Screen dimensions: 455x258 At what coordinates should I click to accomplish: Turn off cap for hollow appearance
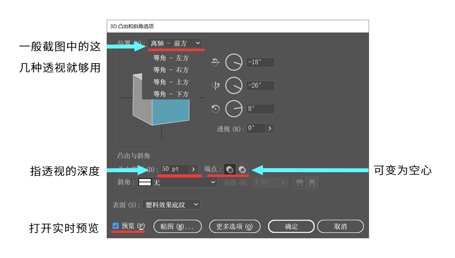[242, 169]
